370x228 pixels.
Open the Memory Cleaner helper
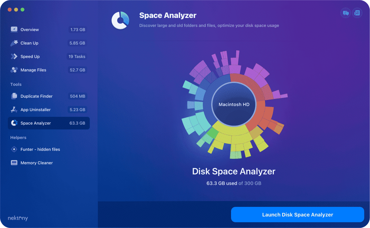point(49,163)
